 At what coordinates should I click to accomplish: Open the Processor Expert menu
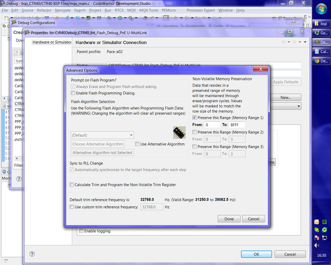tap(200, 10)
